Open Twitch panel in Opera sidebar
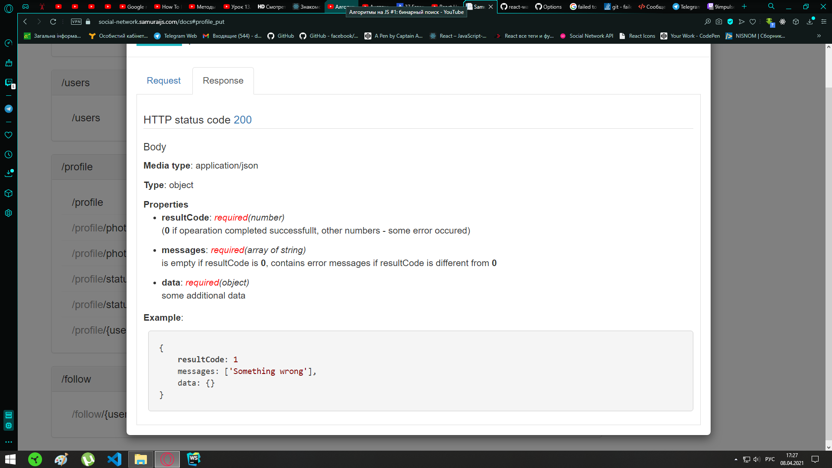This screenshot has height=468, width=832. pos(8,82)
